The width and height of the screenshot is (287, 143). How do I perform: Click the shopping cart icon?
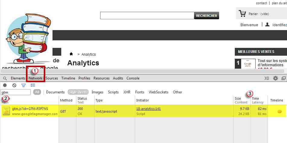tap(242, 14)
